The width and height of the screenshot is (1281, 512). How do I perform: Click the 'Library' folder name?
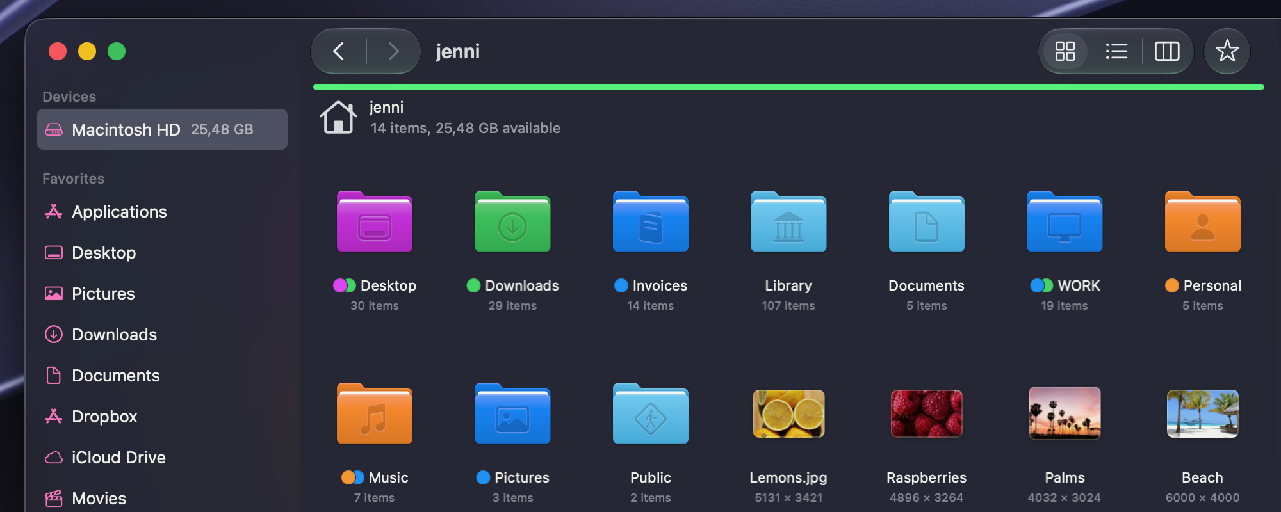(x=788, y=285)
